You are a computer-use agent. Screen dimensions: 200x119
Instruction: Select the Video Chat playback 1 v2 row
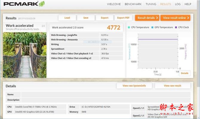(86, 53)
